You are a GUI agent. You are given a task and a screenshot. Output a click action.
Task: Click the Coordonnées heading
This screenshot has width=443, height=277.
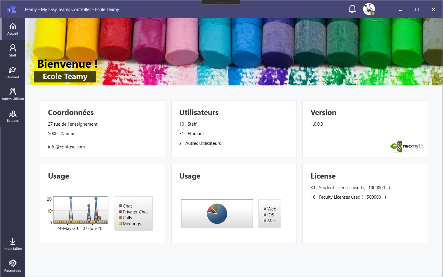point(71,113)
